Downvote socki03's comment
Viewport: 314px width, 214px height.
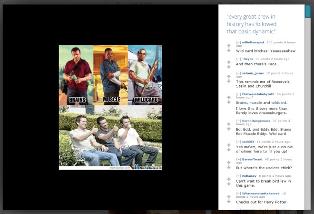[229, 150]
